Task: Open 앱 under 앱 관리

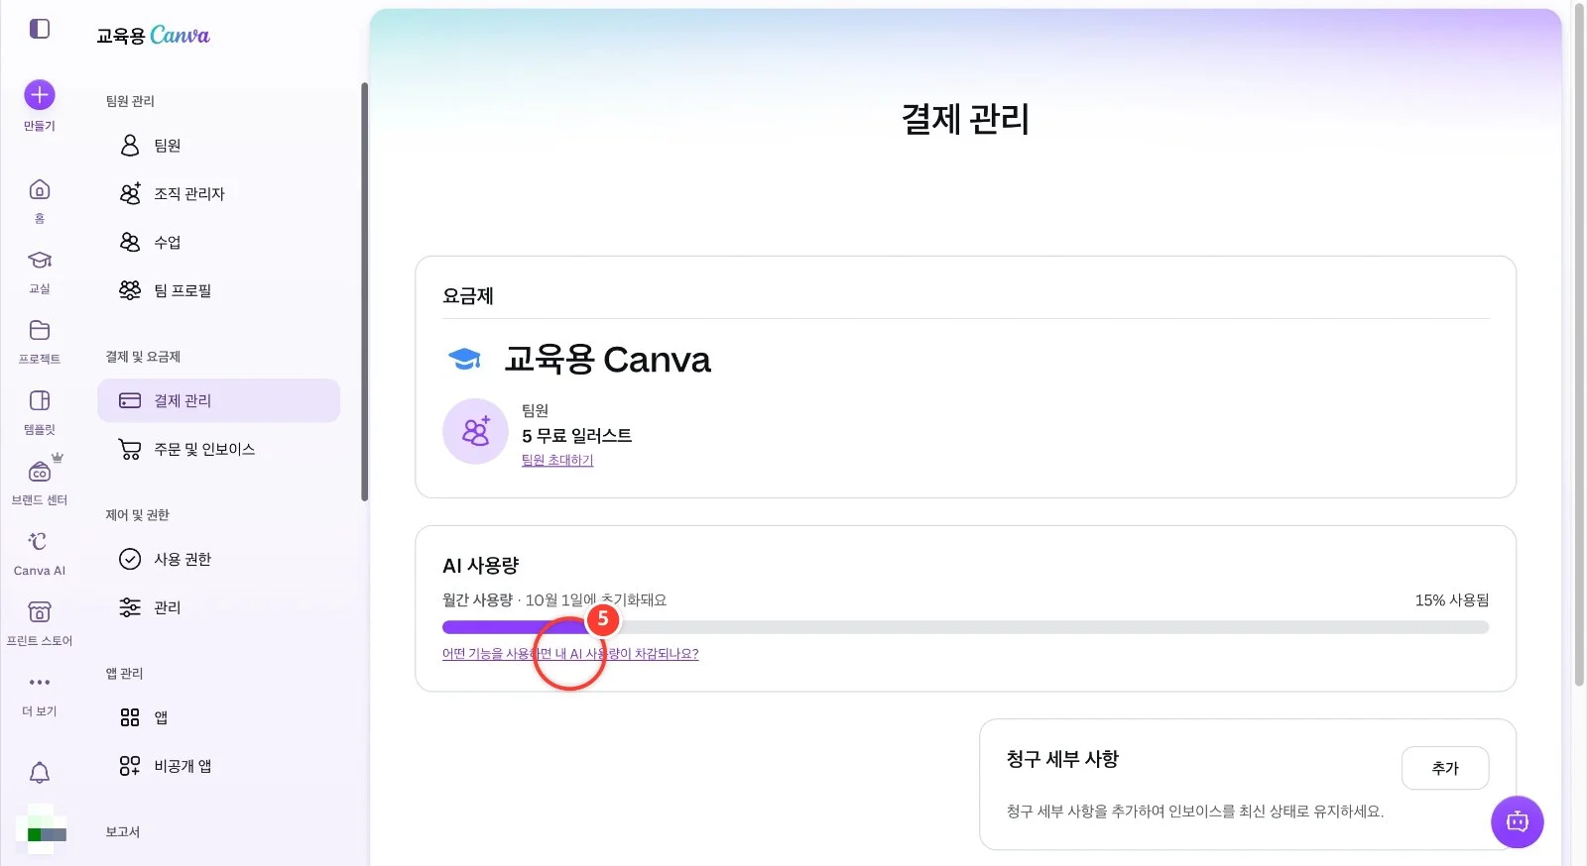Action: [218, 717]
